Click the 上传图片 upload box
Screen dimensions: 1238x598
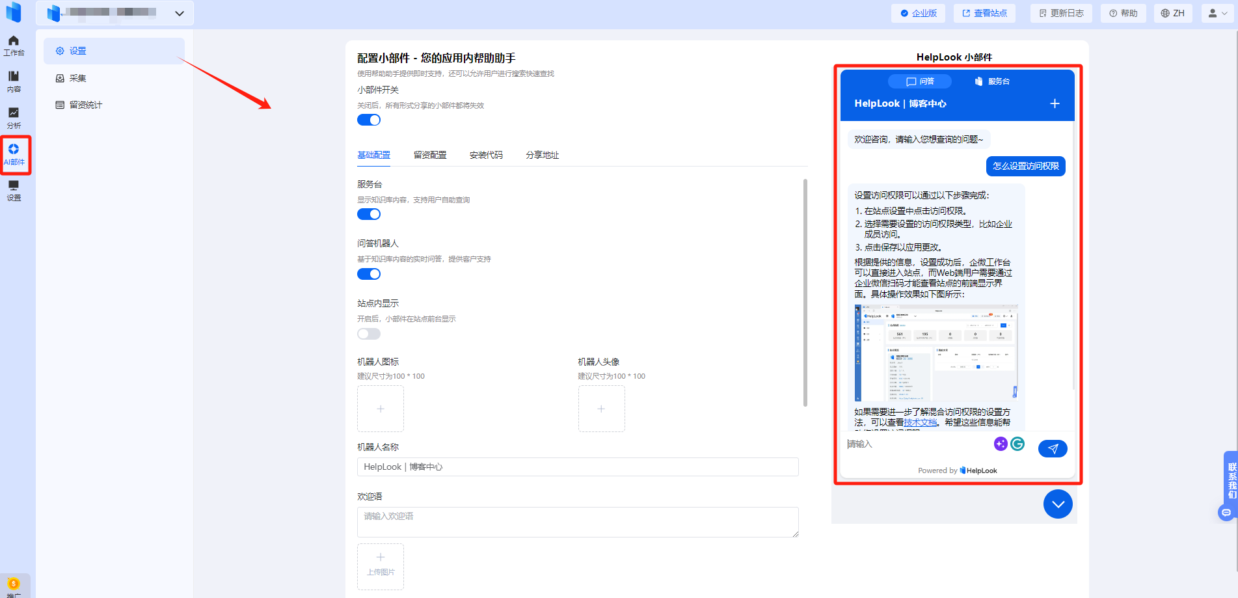381,567
